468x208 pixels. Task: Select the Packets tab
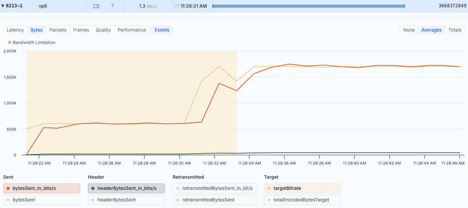pyautogui.click(x=58, y=30)
